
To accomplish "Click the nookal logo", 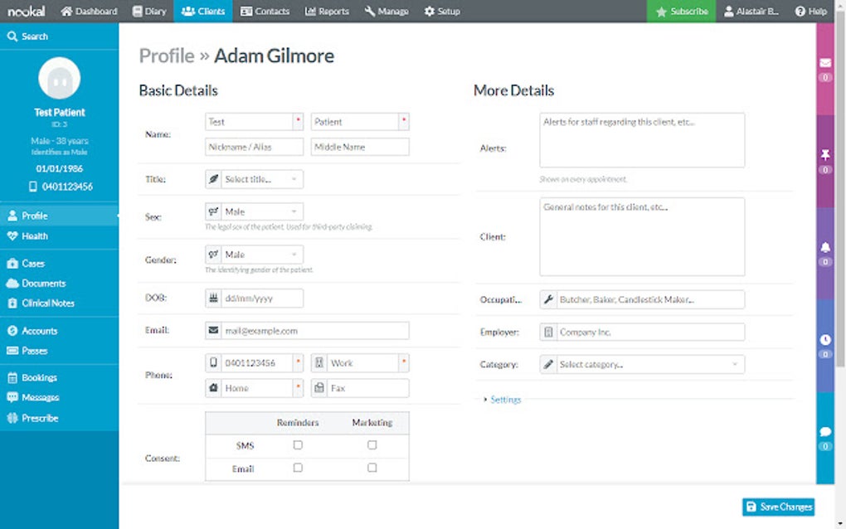I will (x=27, y=11).
